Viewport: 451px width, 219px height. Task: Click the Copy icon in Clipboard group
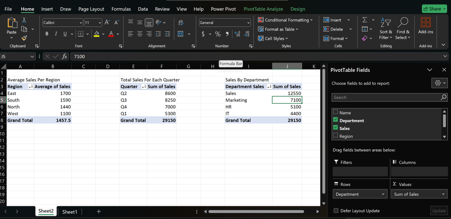[x=24, y=29]
